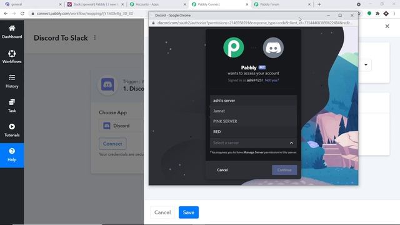Click the Connect button under Discord
Screen dimensions: 400x225
pos(112,144)
